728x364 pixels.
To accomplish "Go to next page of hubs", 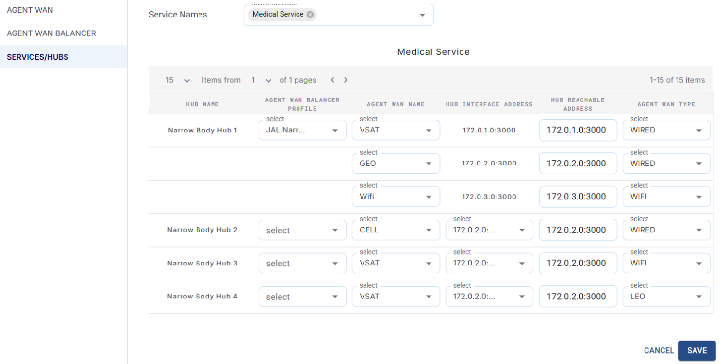I will (346, 80).
